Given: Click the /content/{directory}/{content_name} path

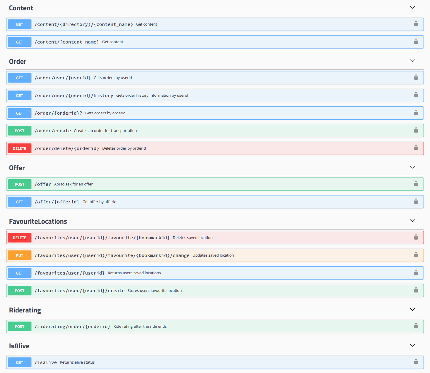Looking at the screenshot, I should point(84,24).
